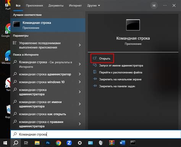This screenshot has width=181, height=147.
Task: Open Settings gear icon in taskbar
Action: coord(80,143)
